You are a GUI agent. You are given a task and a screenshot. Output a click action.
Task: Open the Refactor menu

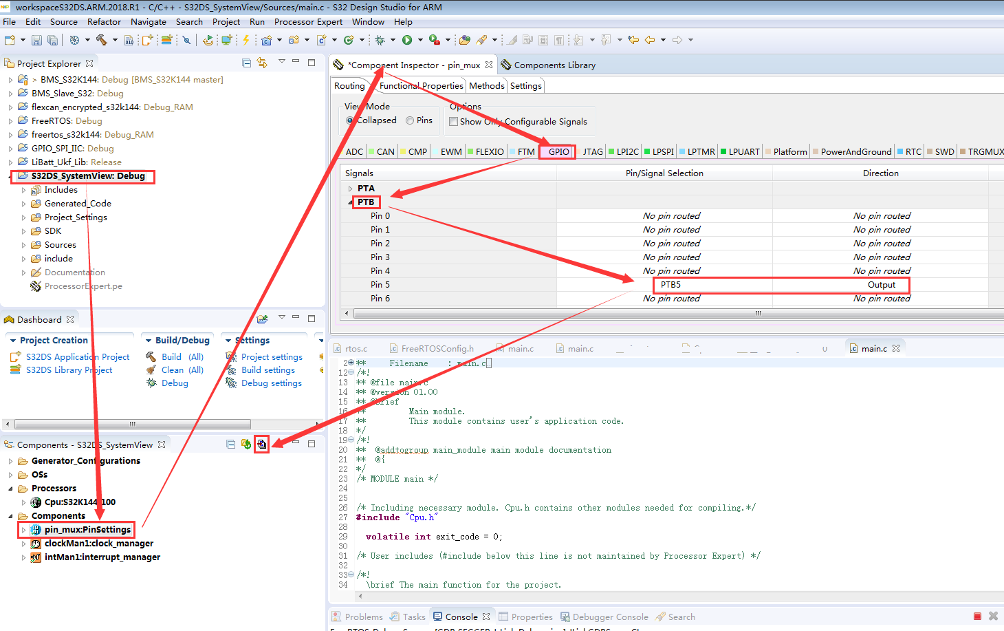pos(104,21)
